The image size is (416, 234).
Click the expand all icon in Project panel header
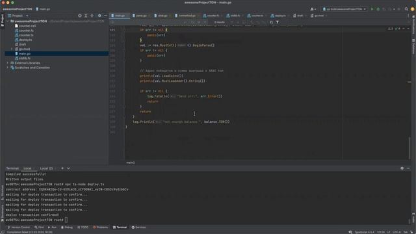click(86, 16)
